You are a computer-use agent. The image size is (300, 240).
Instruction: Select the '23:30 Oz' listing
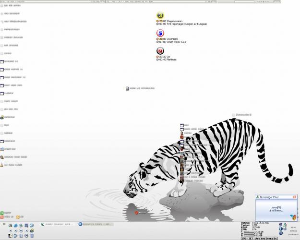click(x=163, y=57)
